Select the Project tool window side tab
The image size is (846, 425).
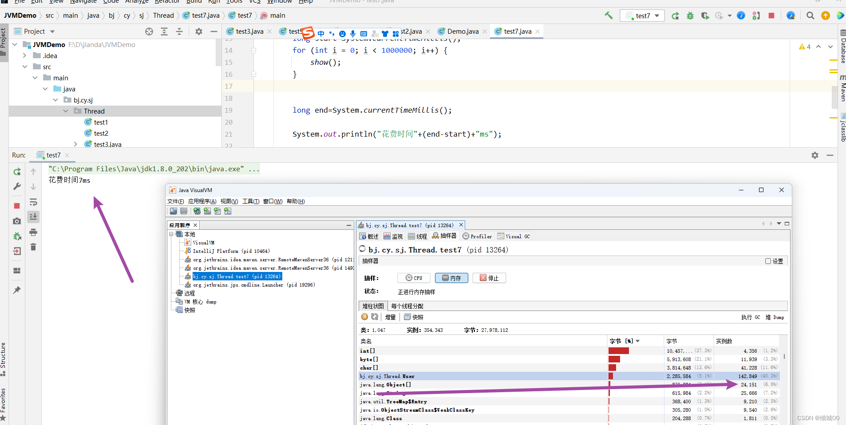click(x=4, y=43)
